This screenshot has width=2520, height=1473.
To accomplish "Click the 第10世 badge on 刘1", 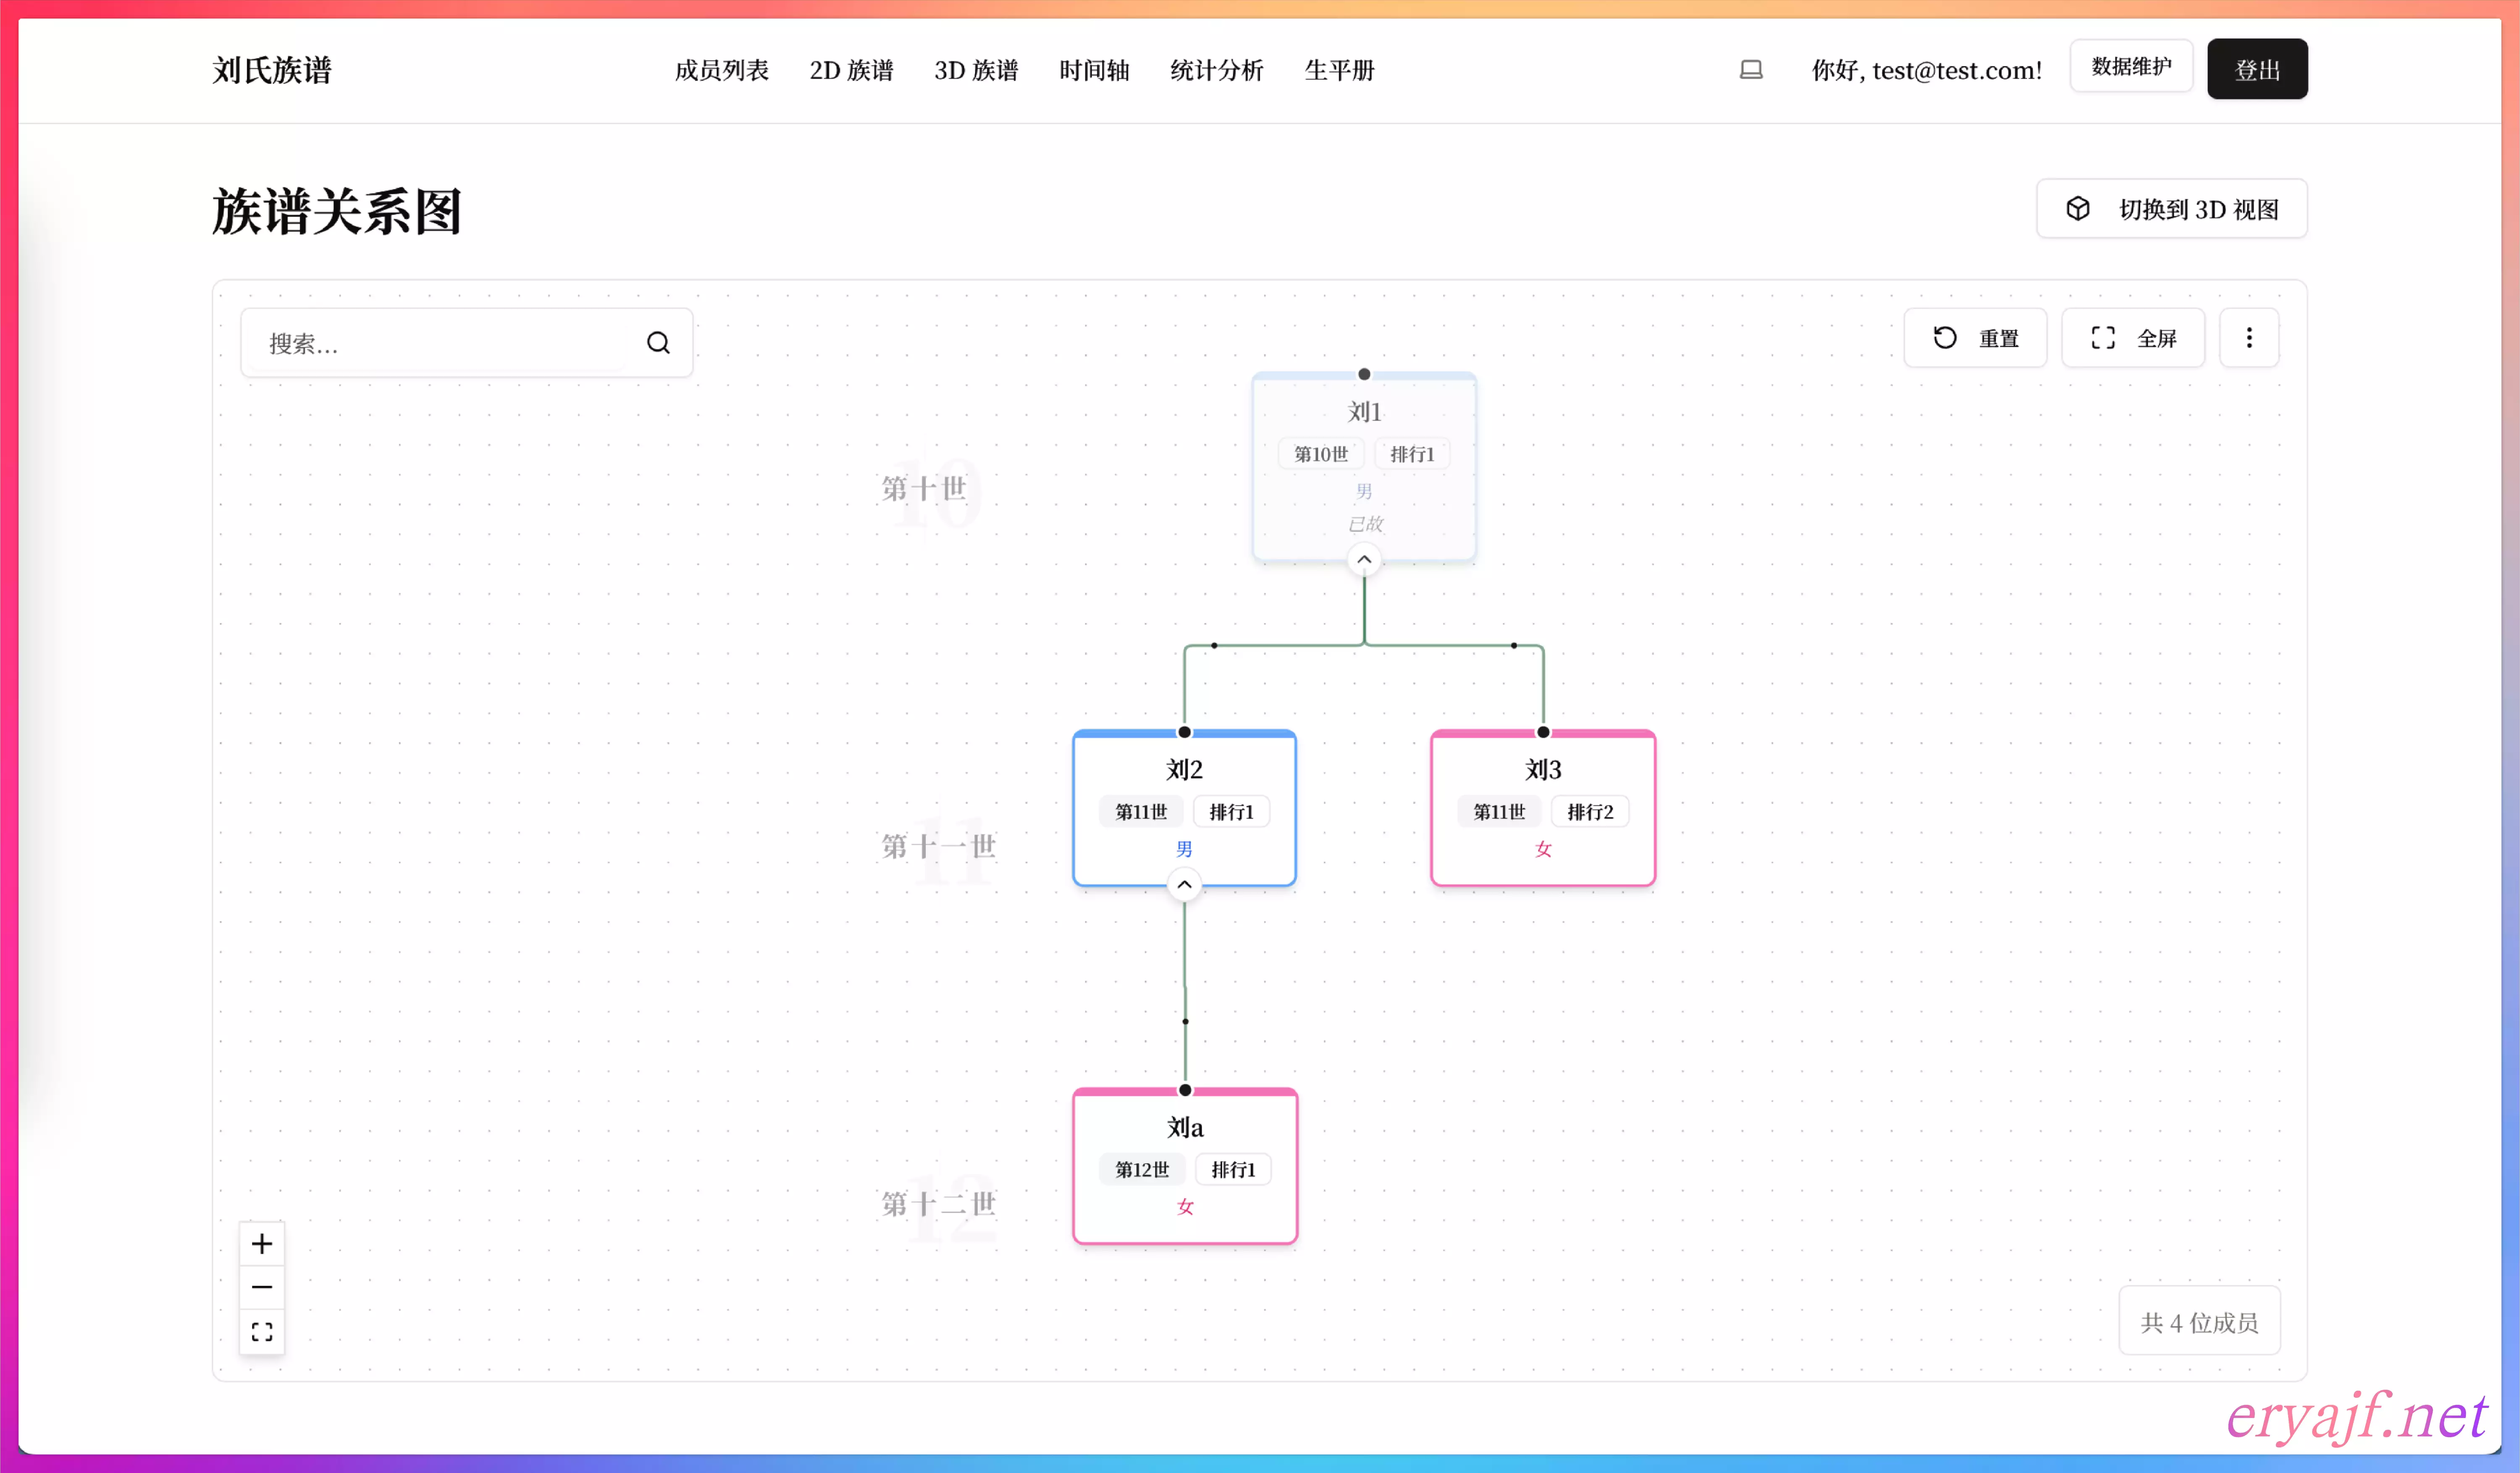I will coord(1321,454).
